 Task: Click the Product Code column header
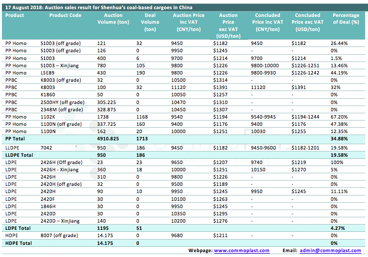click(65, 15)
